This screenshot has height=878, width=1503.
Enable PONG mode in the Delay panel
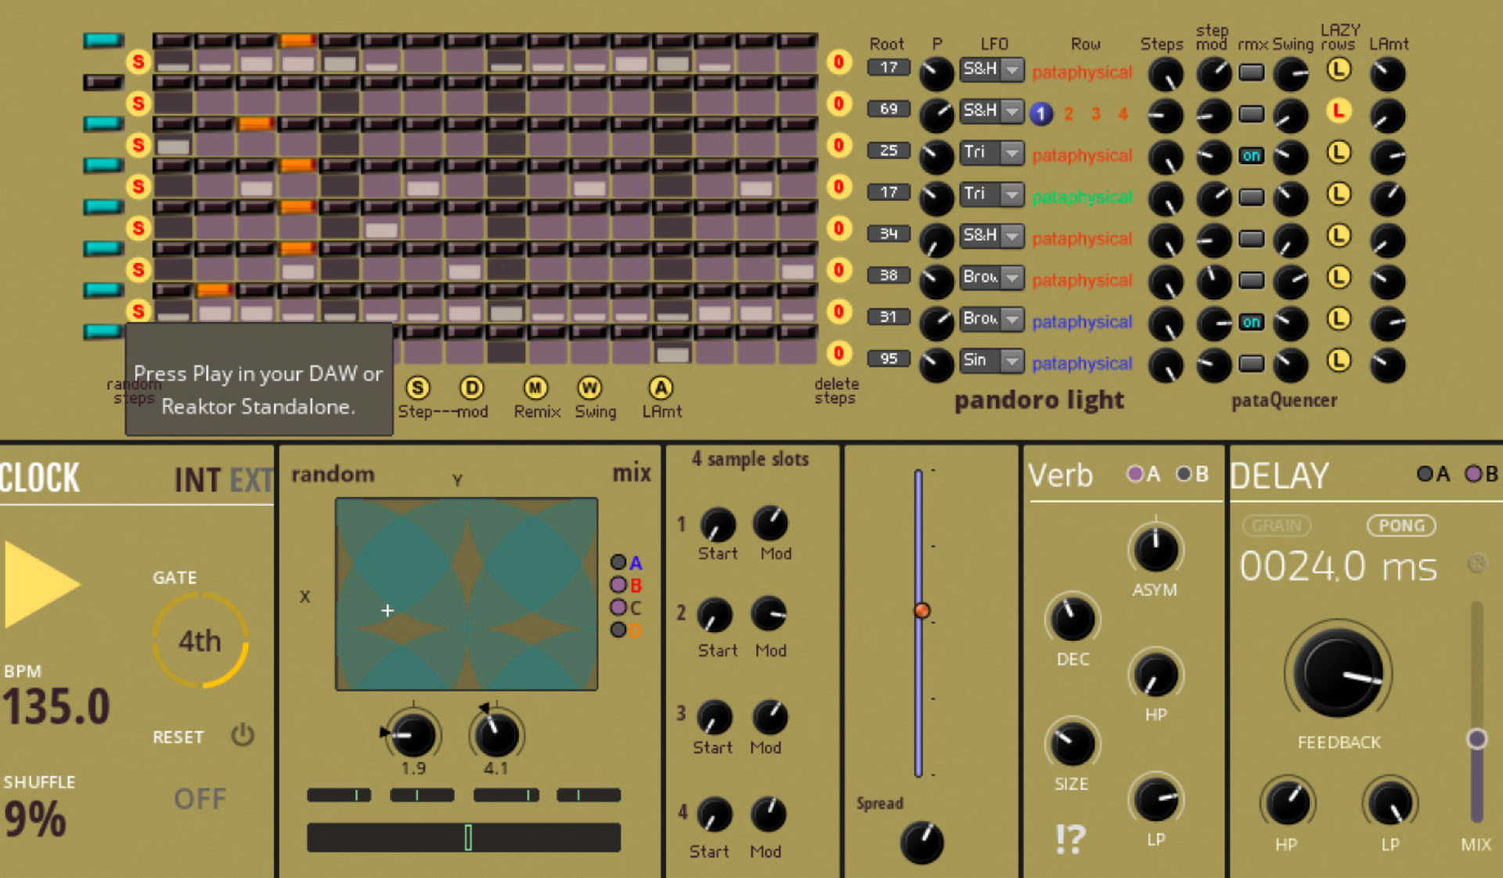click(x=1400, y=525)
